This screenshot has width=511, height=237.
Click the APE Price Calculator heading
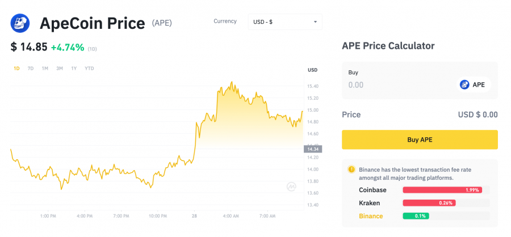(x=388, y=46)
